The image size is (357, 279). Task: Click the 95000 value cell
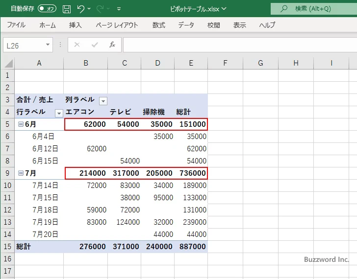tap(157, 198)
